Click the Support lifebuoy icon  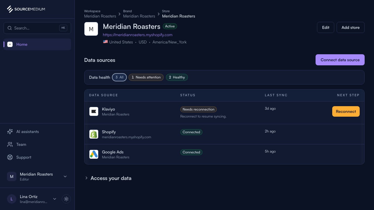[10, 157]
